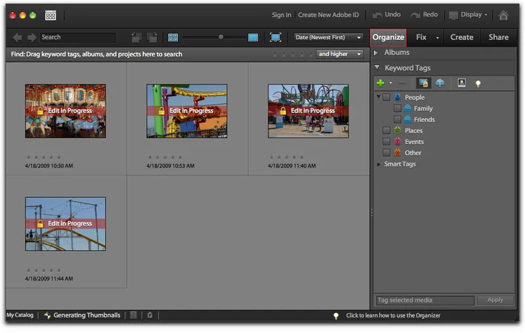Click the back navigation arrow
Screen dimensions: 525x333
tap(18, 37)
